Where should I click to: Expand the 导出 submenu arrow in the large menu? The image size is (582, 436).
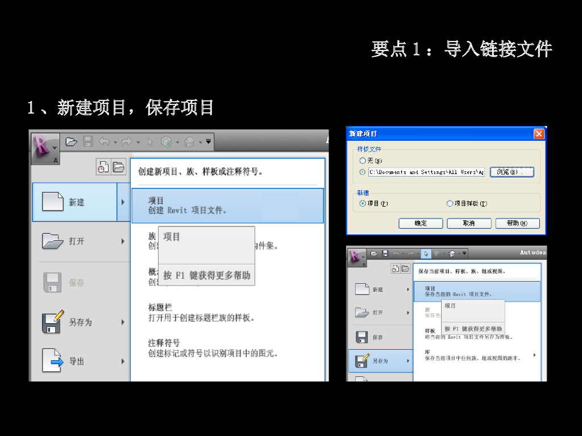pos(123,361)
